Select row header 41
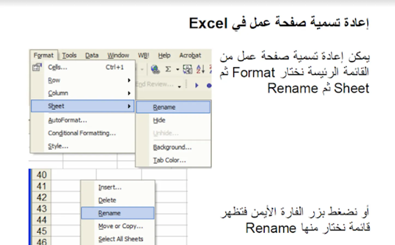Screen dimensions: 395x245 point(42,186)
